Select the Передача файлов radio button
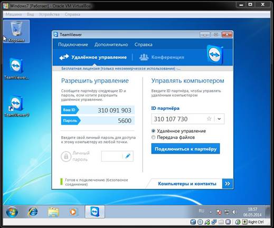 (153, 137)
